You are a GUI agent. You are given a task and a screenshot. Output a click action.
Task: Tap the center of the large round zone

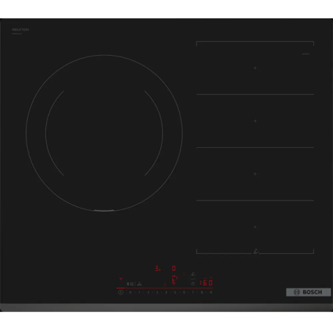tap(104, 133)
